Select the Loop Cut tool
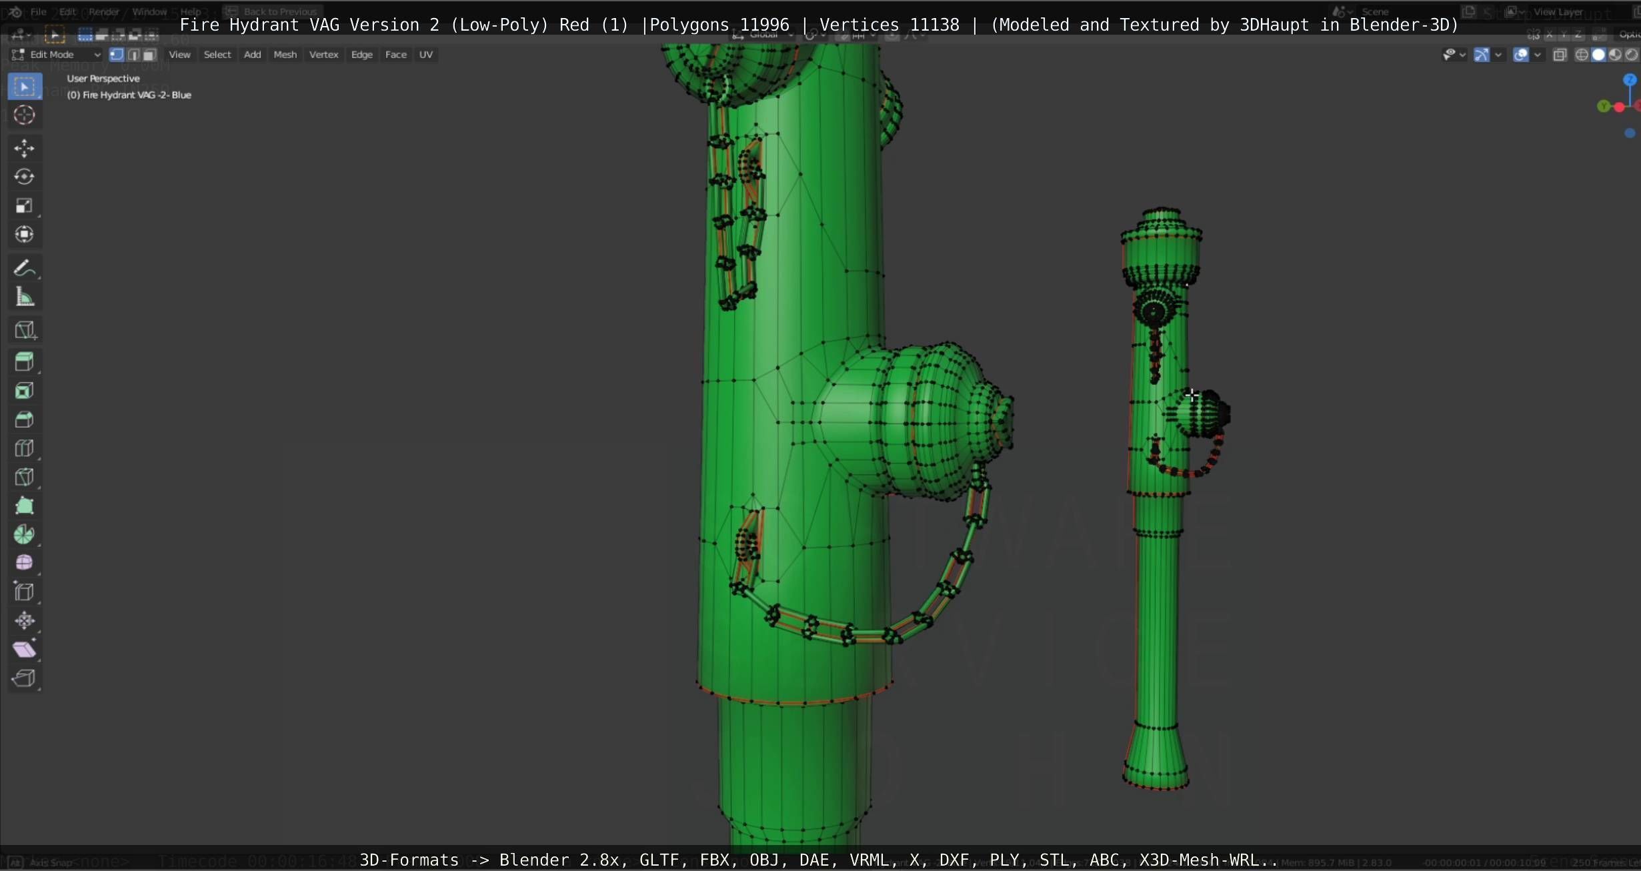This screenshot has width=1641, height=871. (x=25, y=448)
